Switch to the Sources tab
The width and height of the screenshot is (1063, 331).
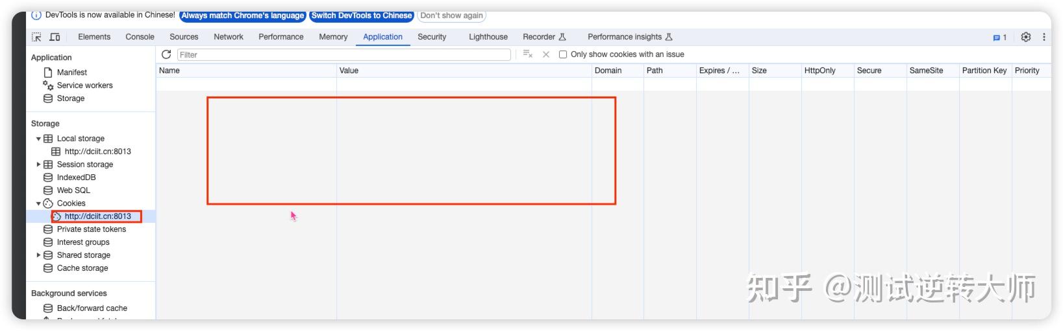coord(184,37)
